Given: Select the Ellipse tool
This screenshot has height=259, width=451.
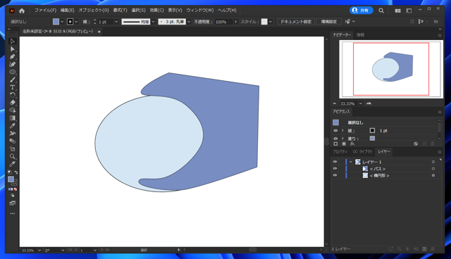Looking at the screenshot, I should [13, 72].
